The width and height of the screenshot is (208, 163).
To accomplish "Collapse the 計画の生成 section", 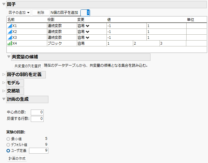I will pyautogui.click(x=4, y=99).
